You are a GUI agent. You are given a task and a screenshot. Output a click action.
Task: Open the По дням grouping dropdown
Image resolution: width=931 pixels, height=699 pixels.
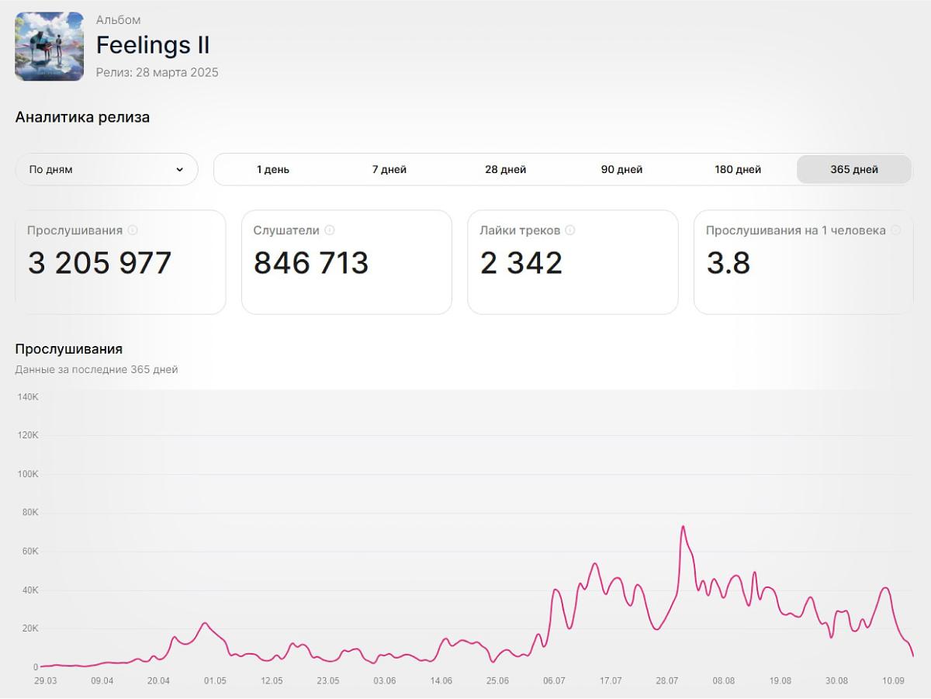[x=106, y=169]
